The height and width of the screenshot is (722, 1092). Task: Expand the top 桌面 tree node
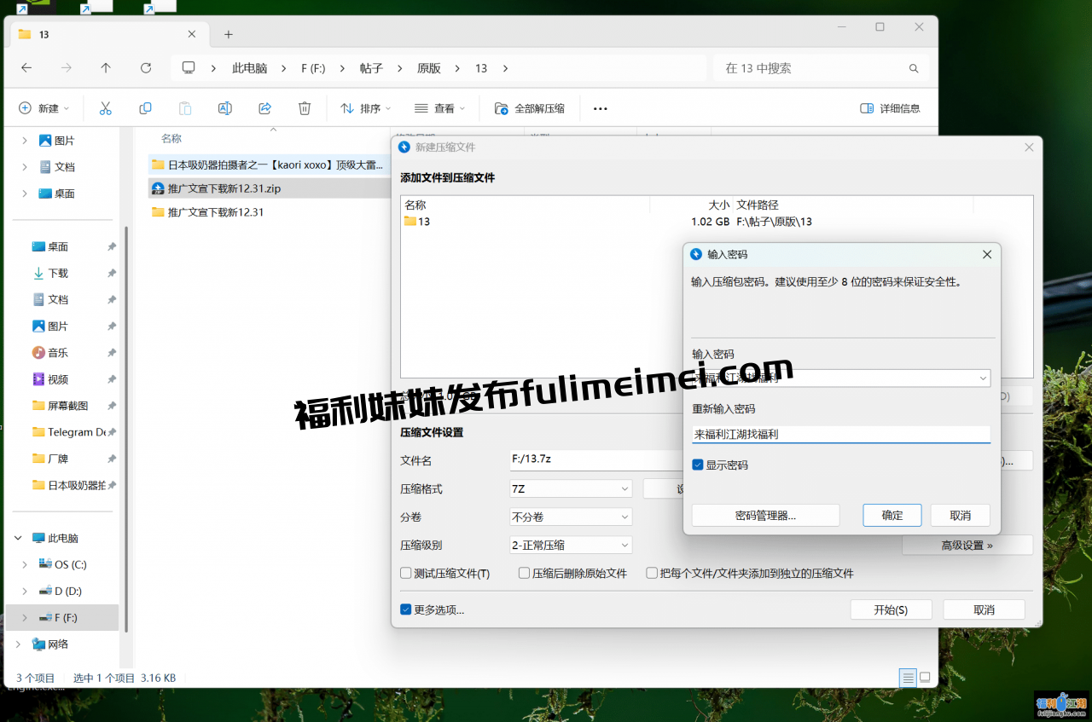click(x=25, y=193)
